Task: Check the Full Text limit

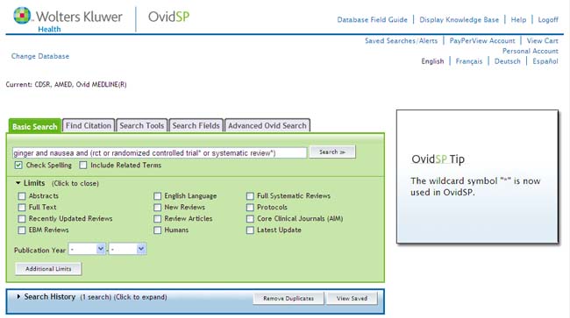Action: coord(22,208)
